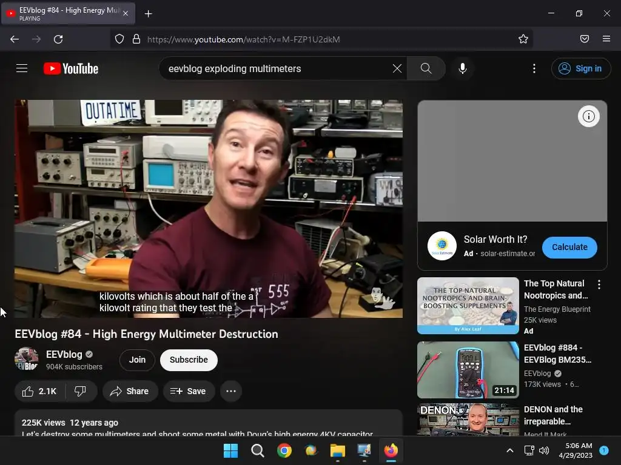Go forward in browser history

pyautogui.click(x=36, y=39)
